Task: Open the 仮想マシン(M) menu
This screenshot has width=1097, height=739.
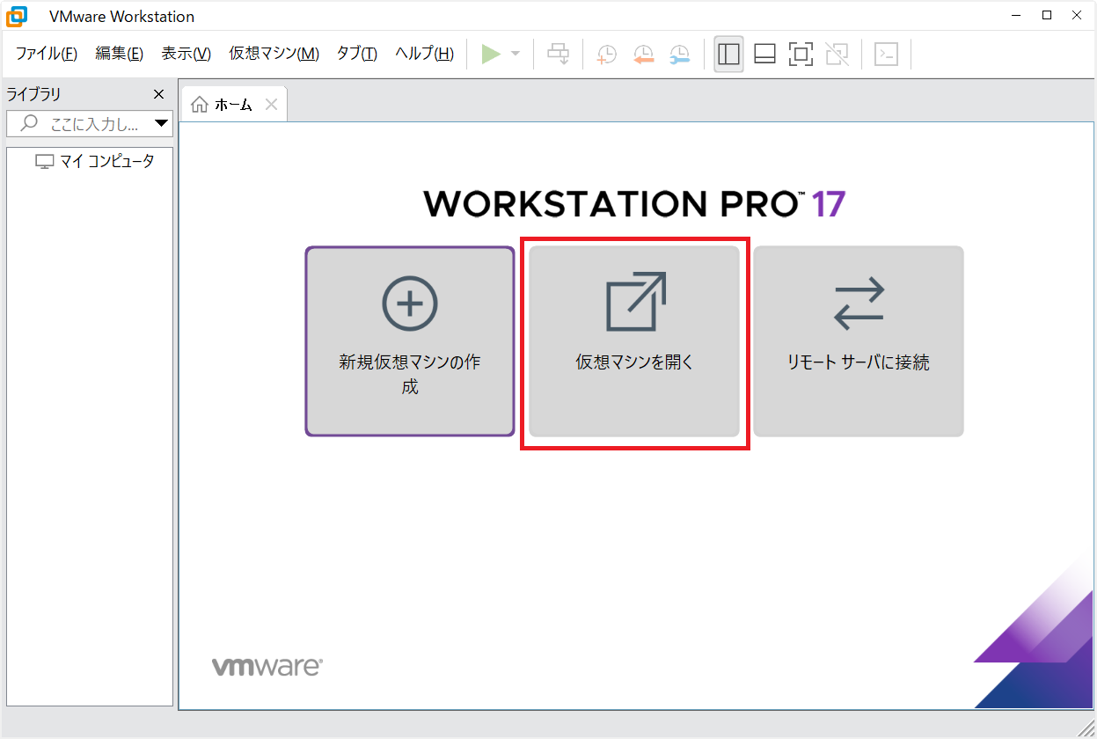Action: coord(274,54)
